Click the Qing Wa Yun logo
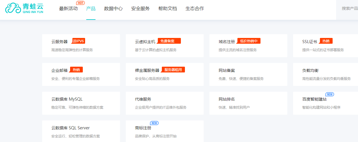The width and height of the screenshot is (358, 142). tap(24, 8)
